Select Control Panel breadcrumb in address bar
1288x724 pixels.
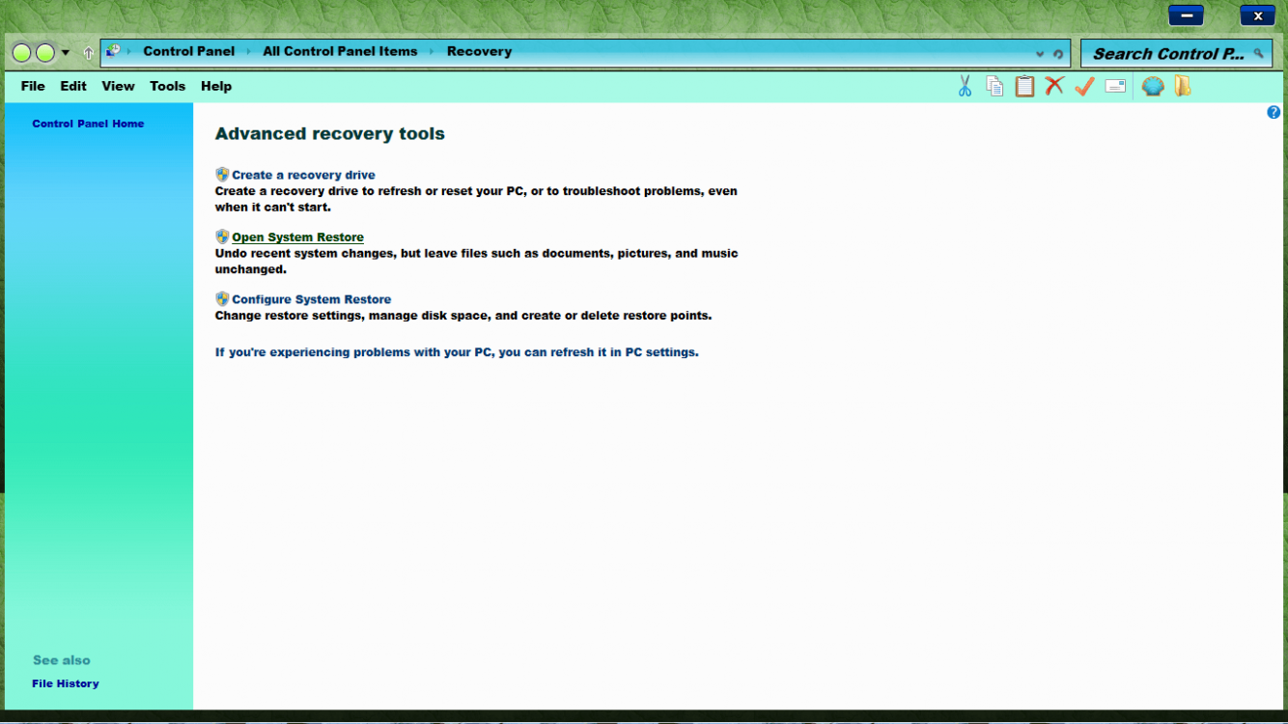coord(188,51)
